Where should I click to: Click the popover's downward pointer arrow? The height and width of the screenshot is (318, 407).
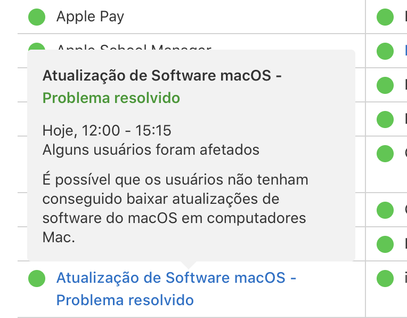(189, 265)
